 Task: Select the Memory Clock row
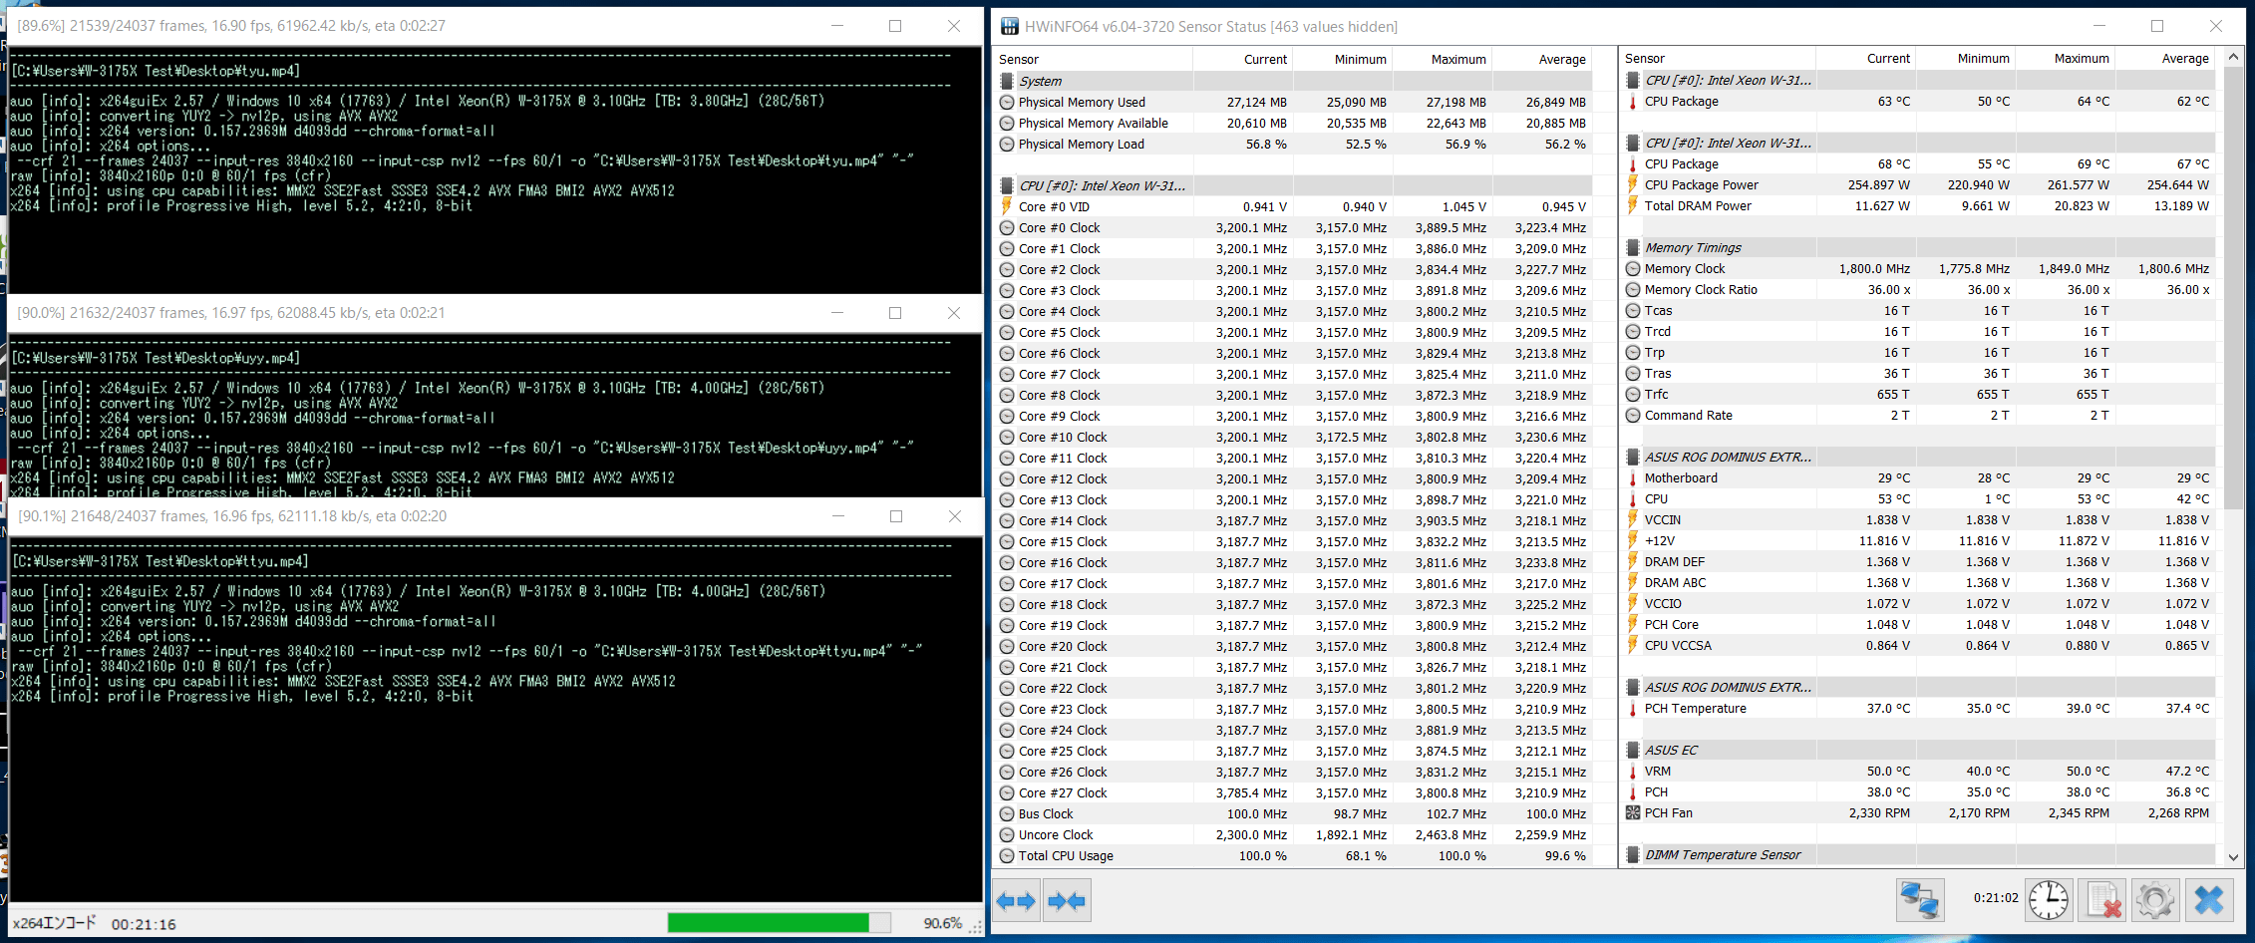click(1919, 268)
